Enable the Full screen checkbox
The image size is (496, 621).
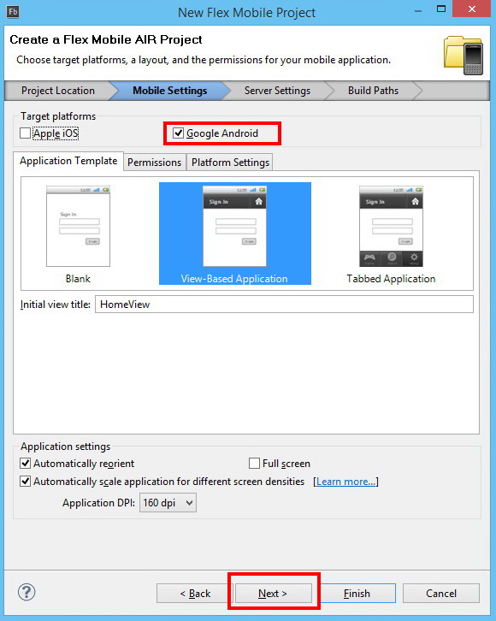[254, 463]
